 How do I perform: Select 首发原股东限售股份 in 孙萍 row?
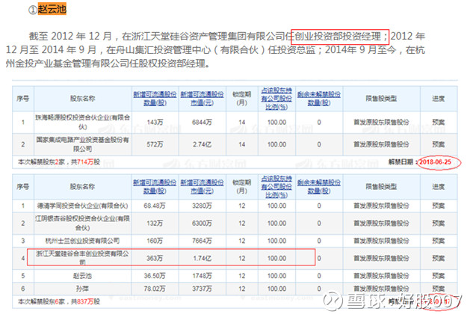click(x=381, y=289)
